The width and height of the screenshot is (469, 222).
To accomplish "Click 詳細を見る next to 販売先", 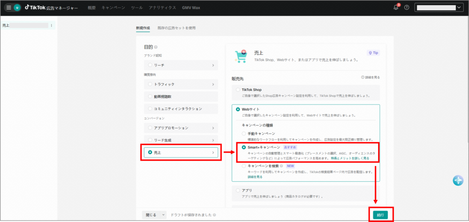I will (x=371, y=77).
